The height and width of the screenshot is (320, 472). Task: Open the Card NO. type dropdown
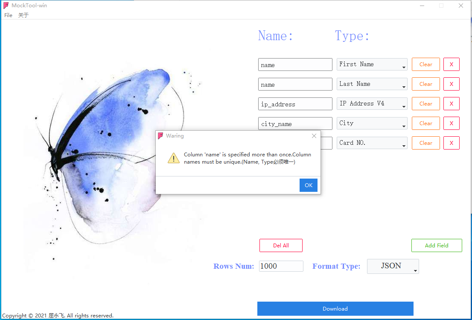372,143
